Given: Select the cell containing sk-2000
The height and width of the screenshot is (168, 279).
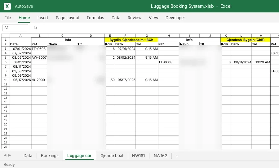Looking at the screenshot, I should tap(40, 80).
